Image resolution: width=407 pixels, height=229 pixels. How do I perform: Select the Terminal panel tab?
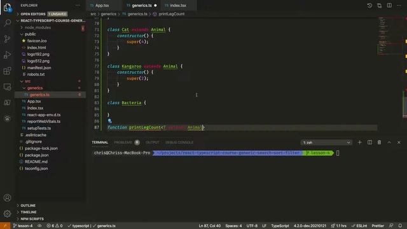coord(100,142)
